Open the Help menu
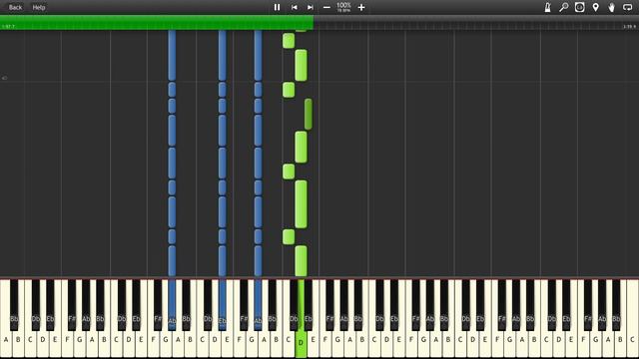639x359 pixels. click(x=39, y=7)
